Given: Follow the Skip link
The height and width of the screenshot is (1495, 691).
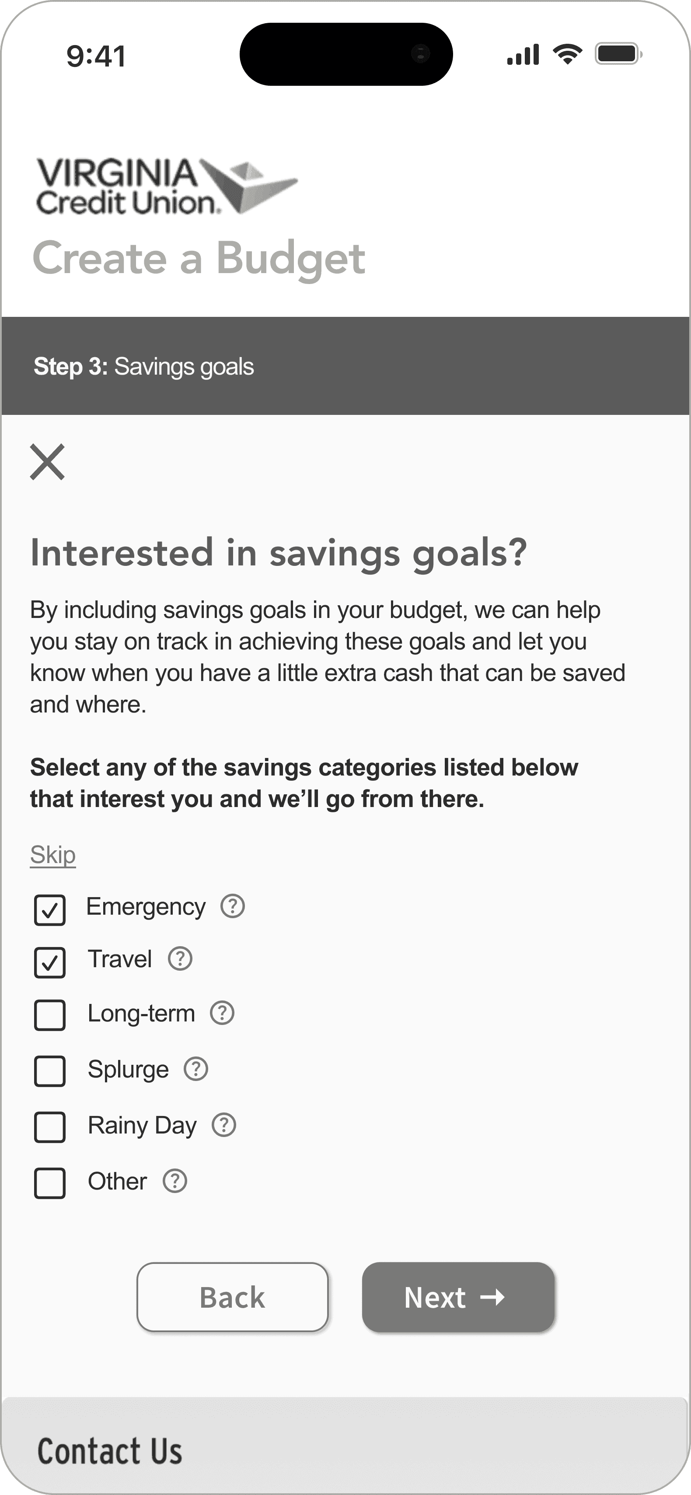Looking at the screenshot, I should (x=53, y=854).
